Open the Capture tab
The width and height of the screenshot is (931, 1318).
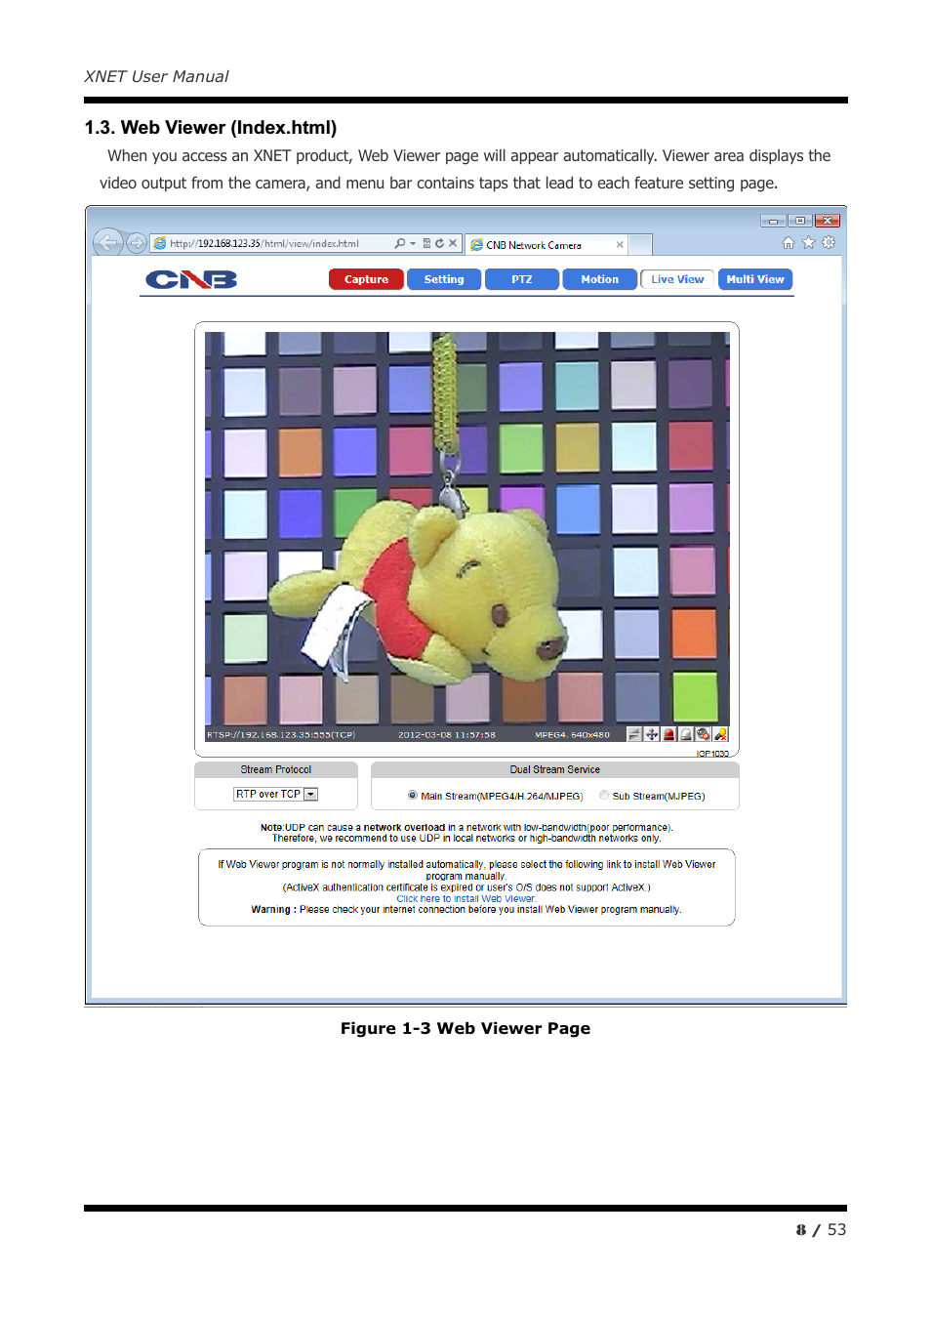[366, 279]
